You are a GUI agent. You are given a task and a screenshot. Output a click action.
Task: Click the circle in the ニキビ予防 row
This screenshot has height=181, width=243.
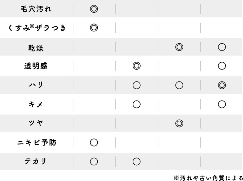coord(94,142)
